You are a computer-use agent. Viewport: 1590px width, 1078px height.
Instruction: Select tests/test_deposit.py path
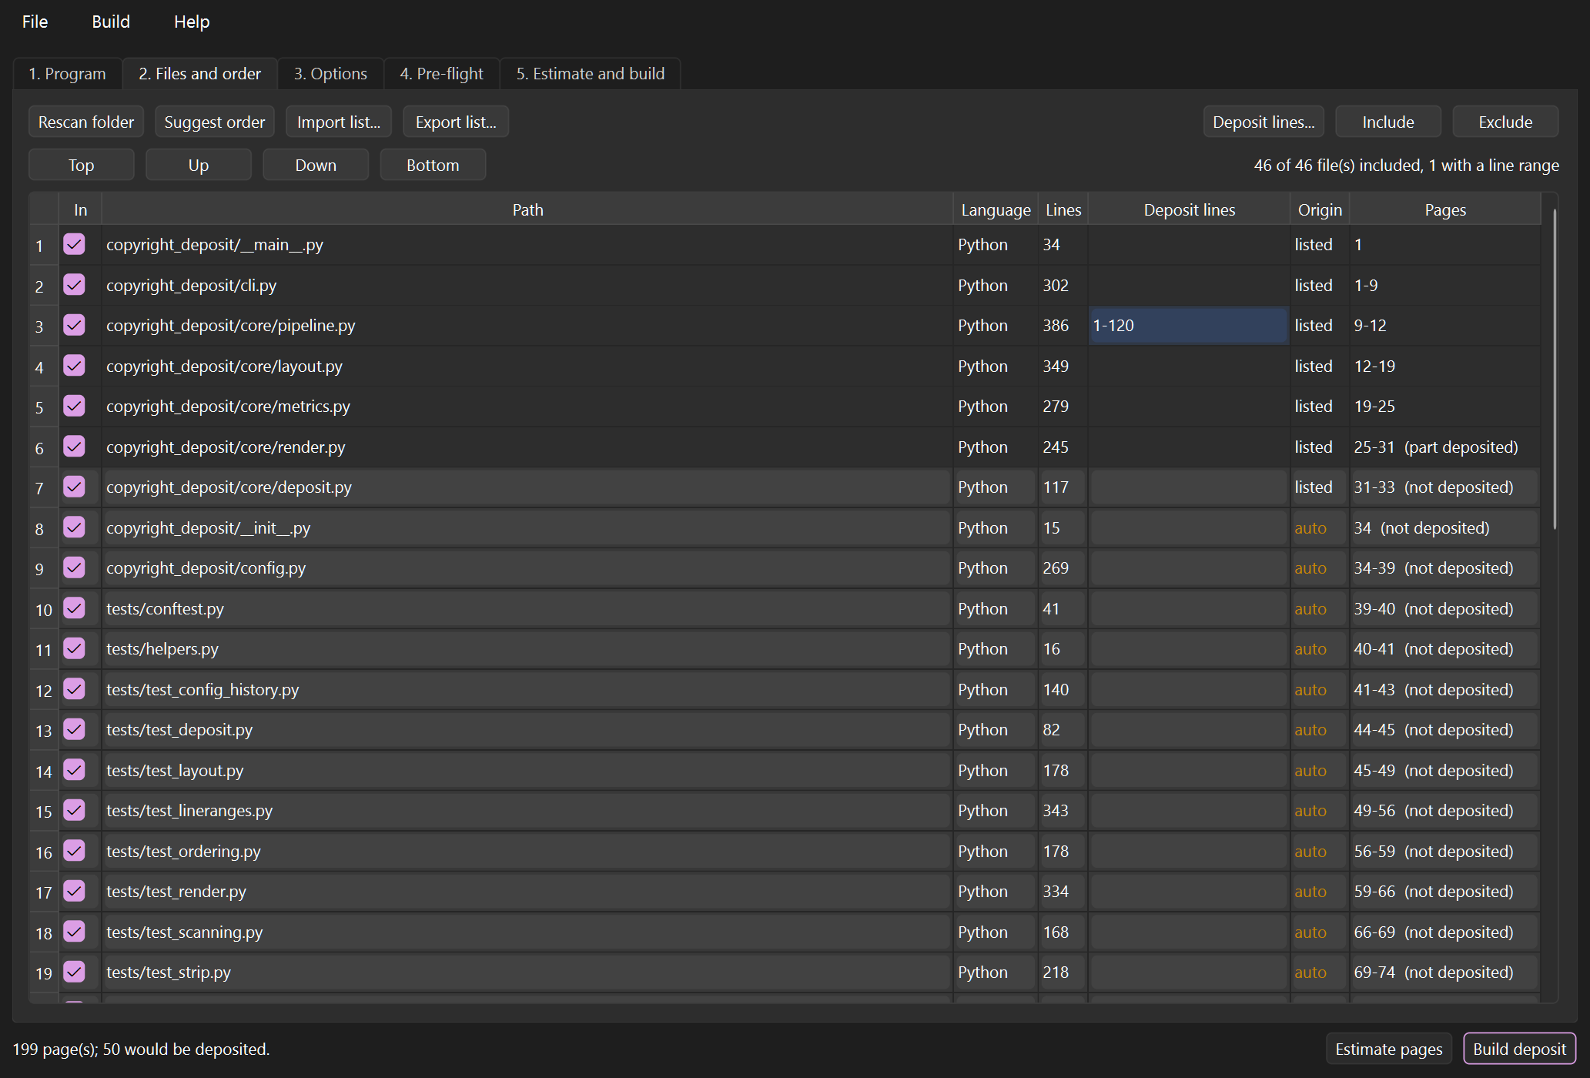(x=179, y=729)
